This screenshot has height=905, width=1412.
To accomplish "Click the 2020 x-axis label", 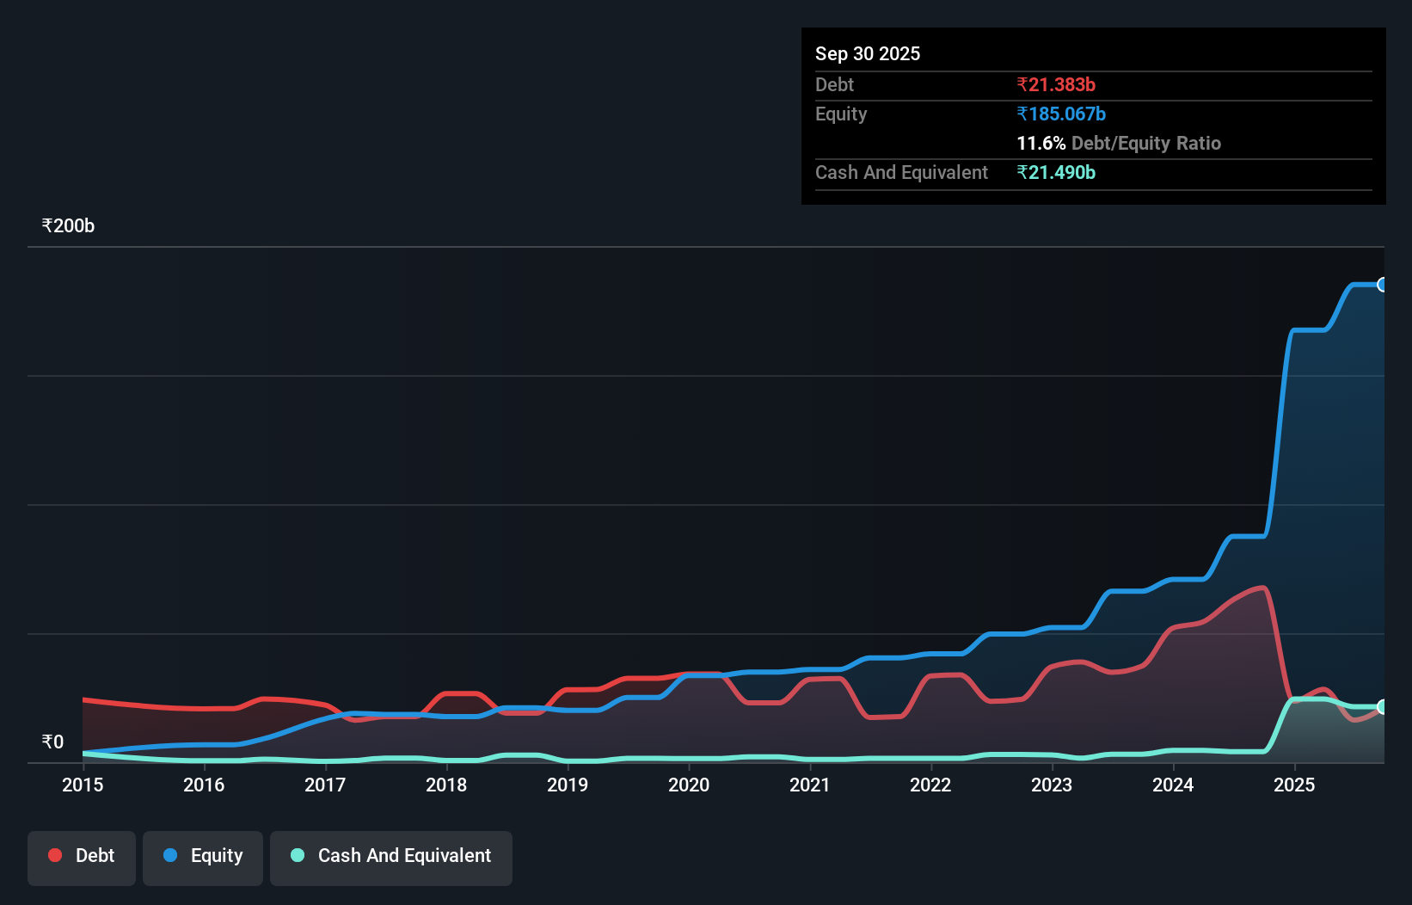I will (x=689, y=785).
